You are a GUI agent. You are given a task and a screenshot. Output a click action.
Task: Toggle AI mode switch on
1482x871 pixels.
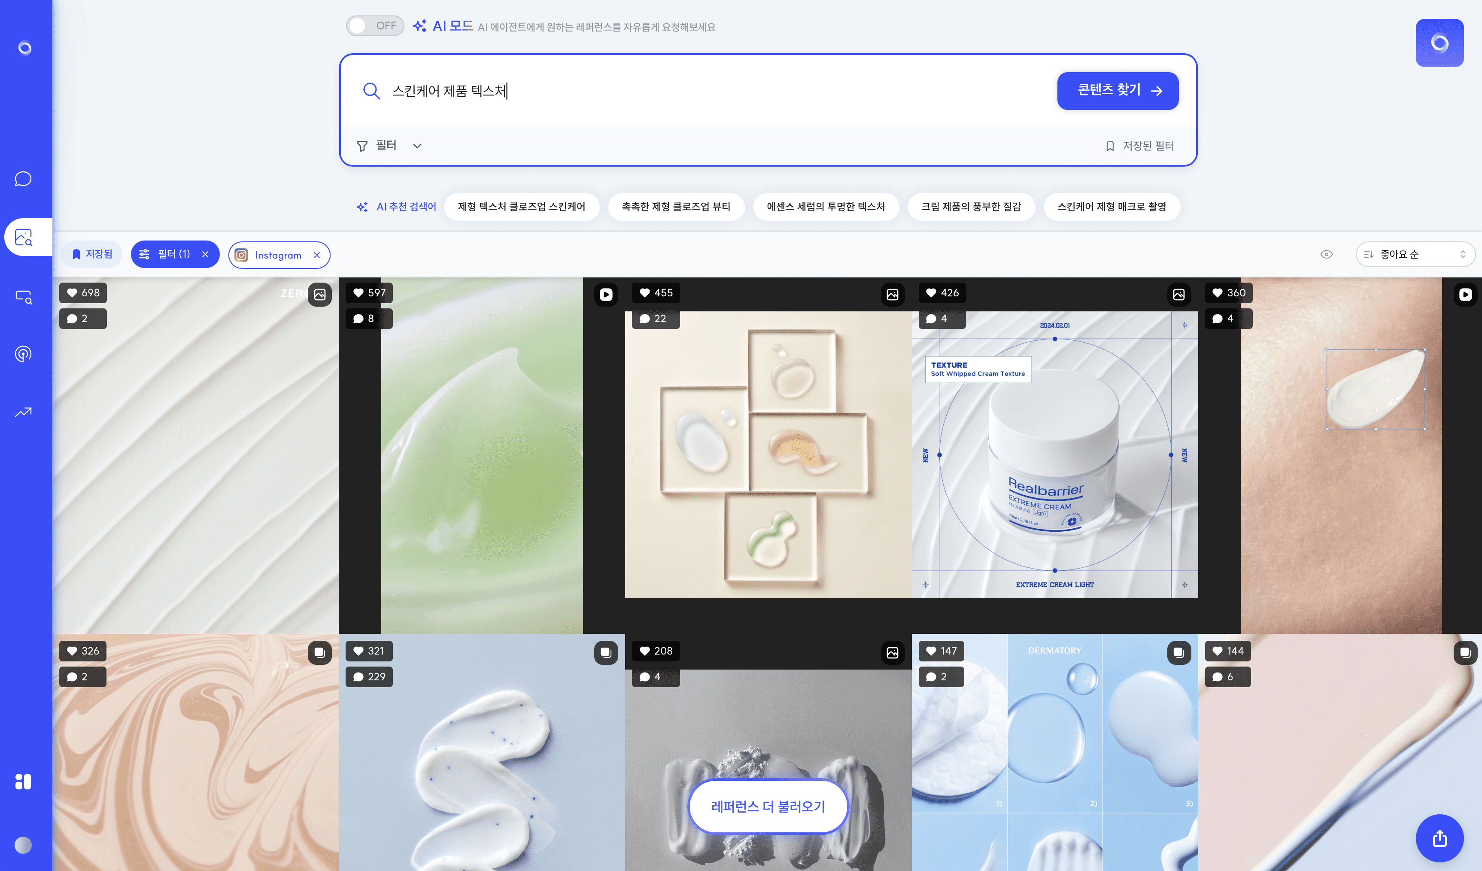375,26
